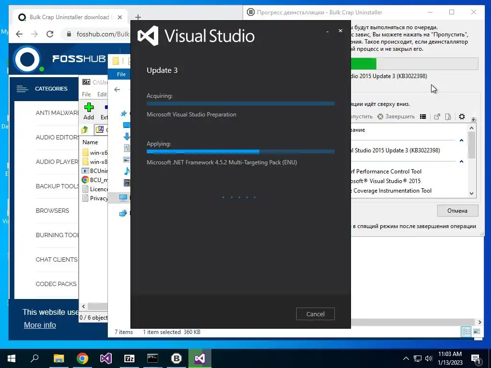Go back in File Explorer
491x368 pixels.
tap(117, 90)
